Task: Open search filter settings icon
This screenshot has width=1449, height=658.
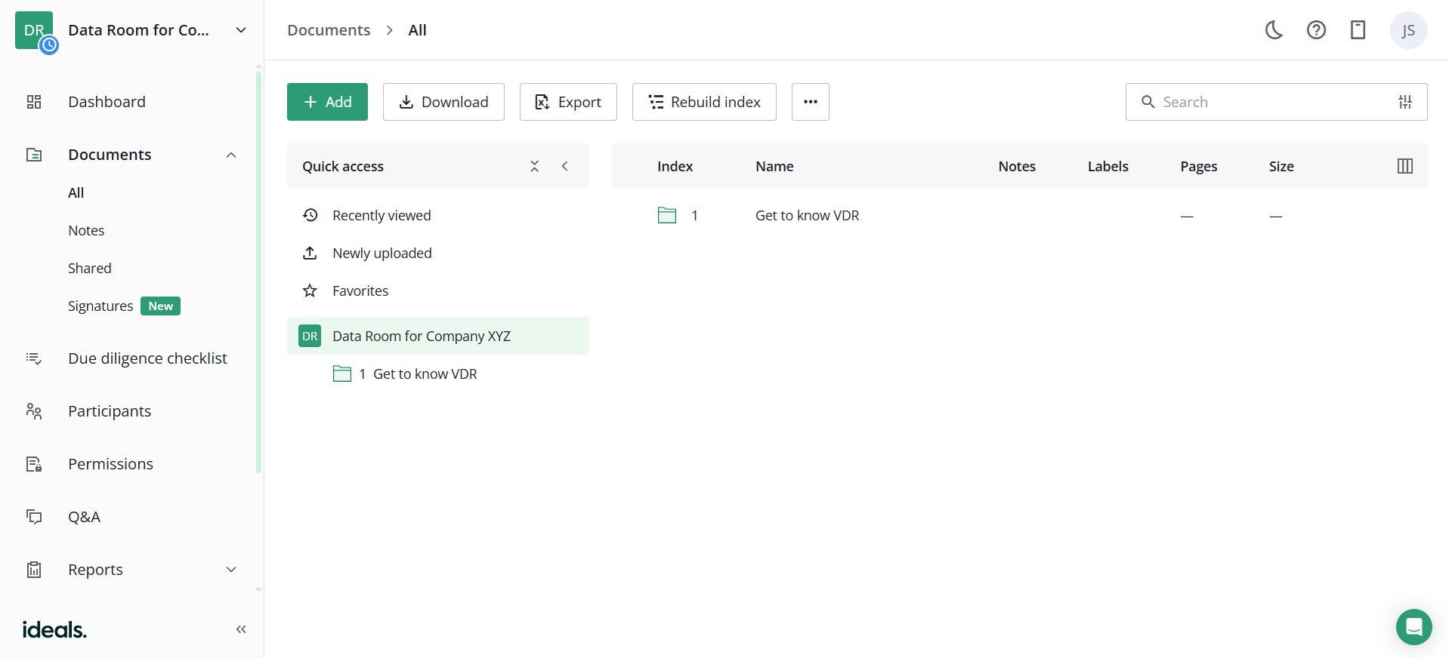Action: pos(1404,102)
